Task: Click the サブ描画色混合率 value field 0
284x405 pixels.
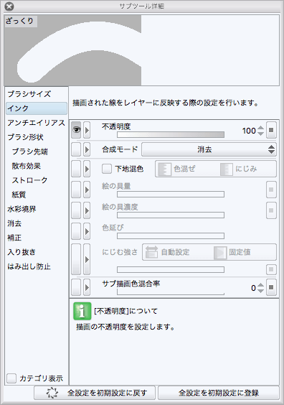Action: pyautogui.click(x=254, y=288)
